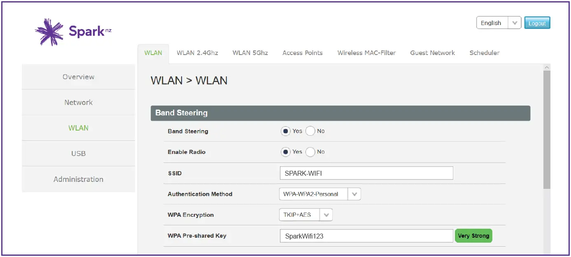Edit the SPARK-WIFI SSID field
571x257 pixels.
click(366, 173)
